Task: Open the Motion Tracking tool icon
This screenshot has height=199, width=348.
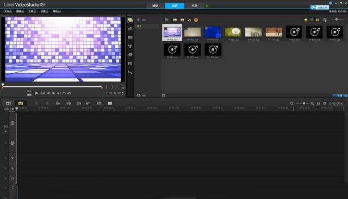Action: 88,104
